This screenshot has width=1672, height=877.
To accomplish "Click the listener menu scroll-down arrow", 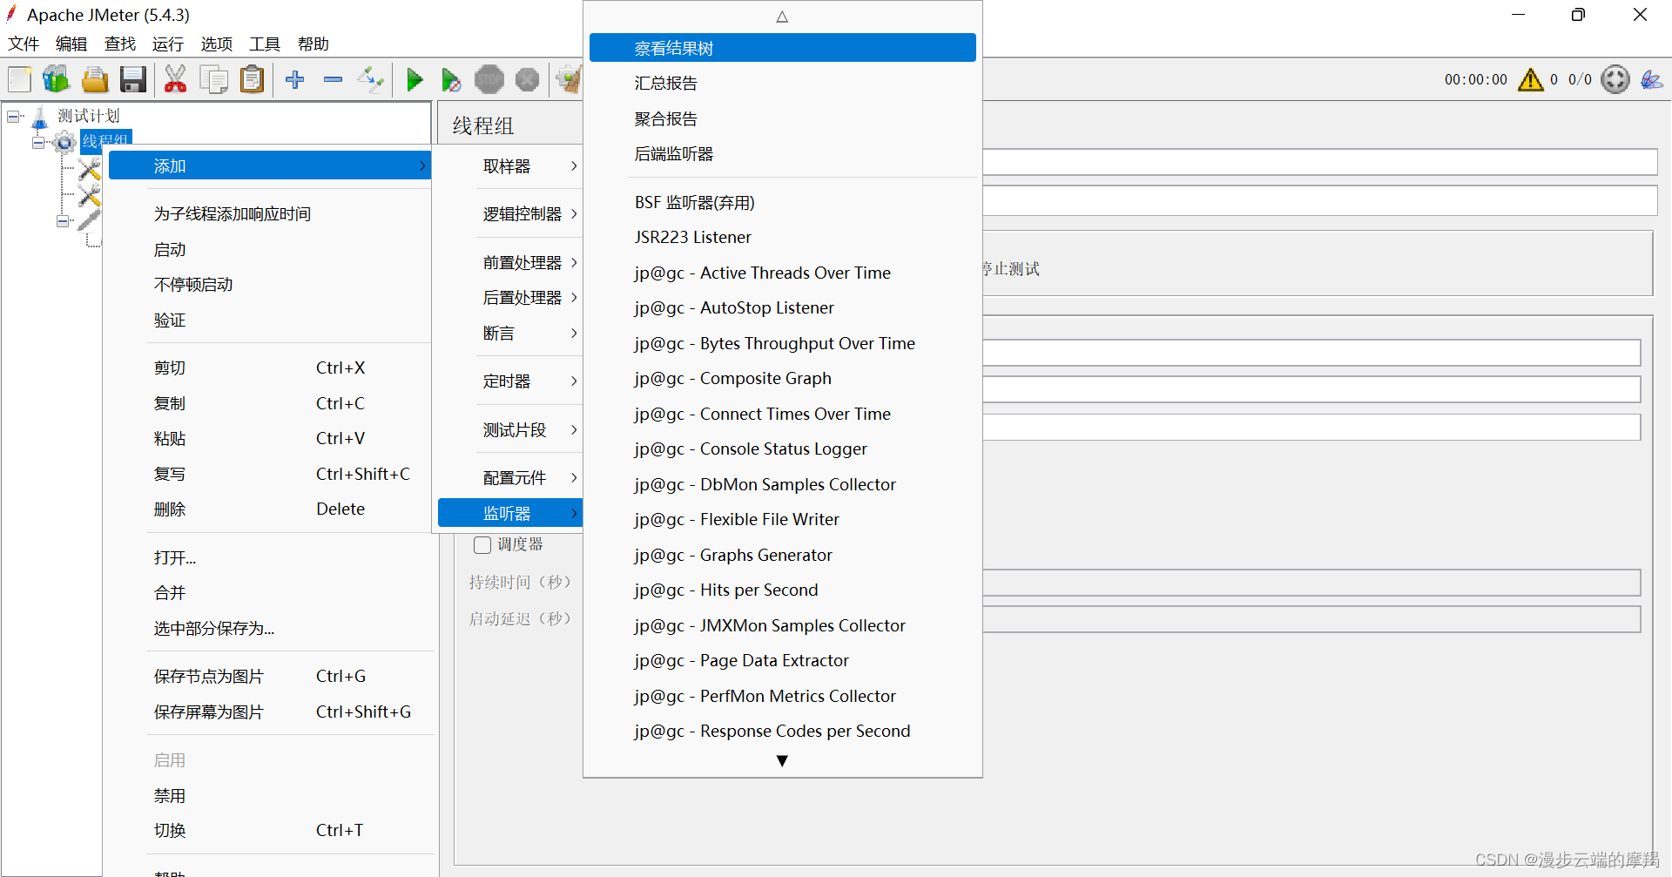I will coord(782,761).
